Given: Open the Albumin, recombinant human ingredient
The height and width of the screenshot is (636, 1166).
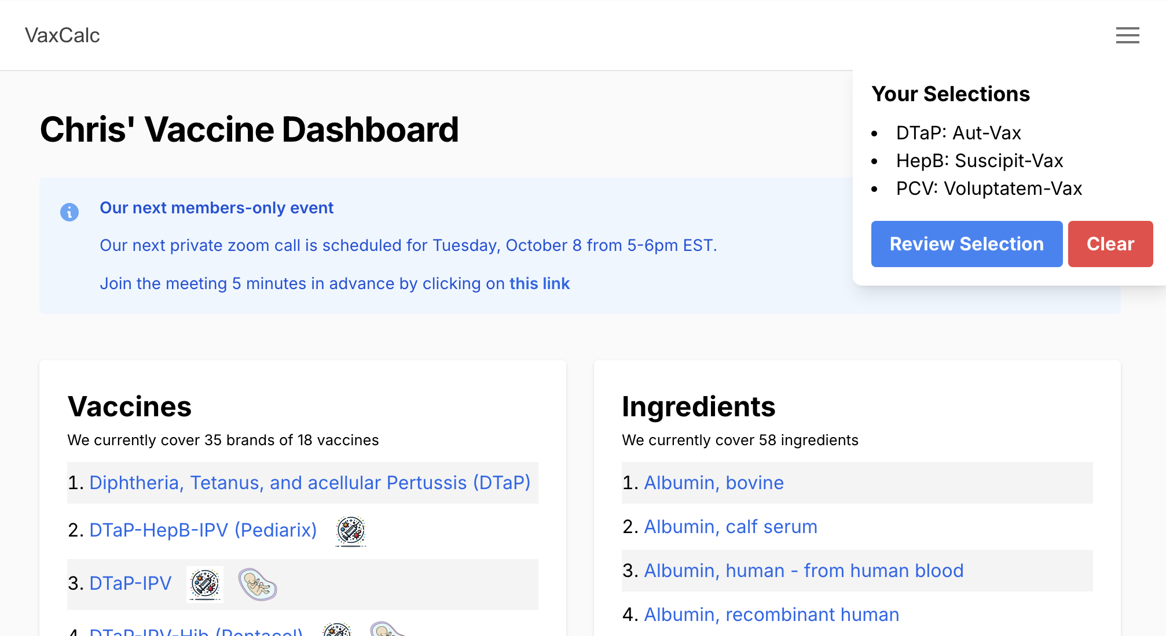Looking at the screenshot, I should 772,615.
